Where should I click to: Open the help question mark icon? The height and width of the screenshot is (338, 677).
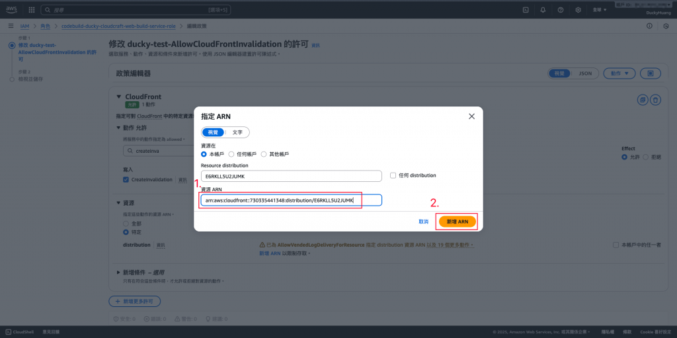pyautogui.click(x=561, y=9)
